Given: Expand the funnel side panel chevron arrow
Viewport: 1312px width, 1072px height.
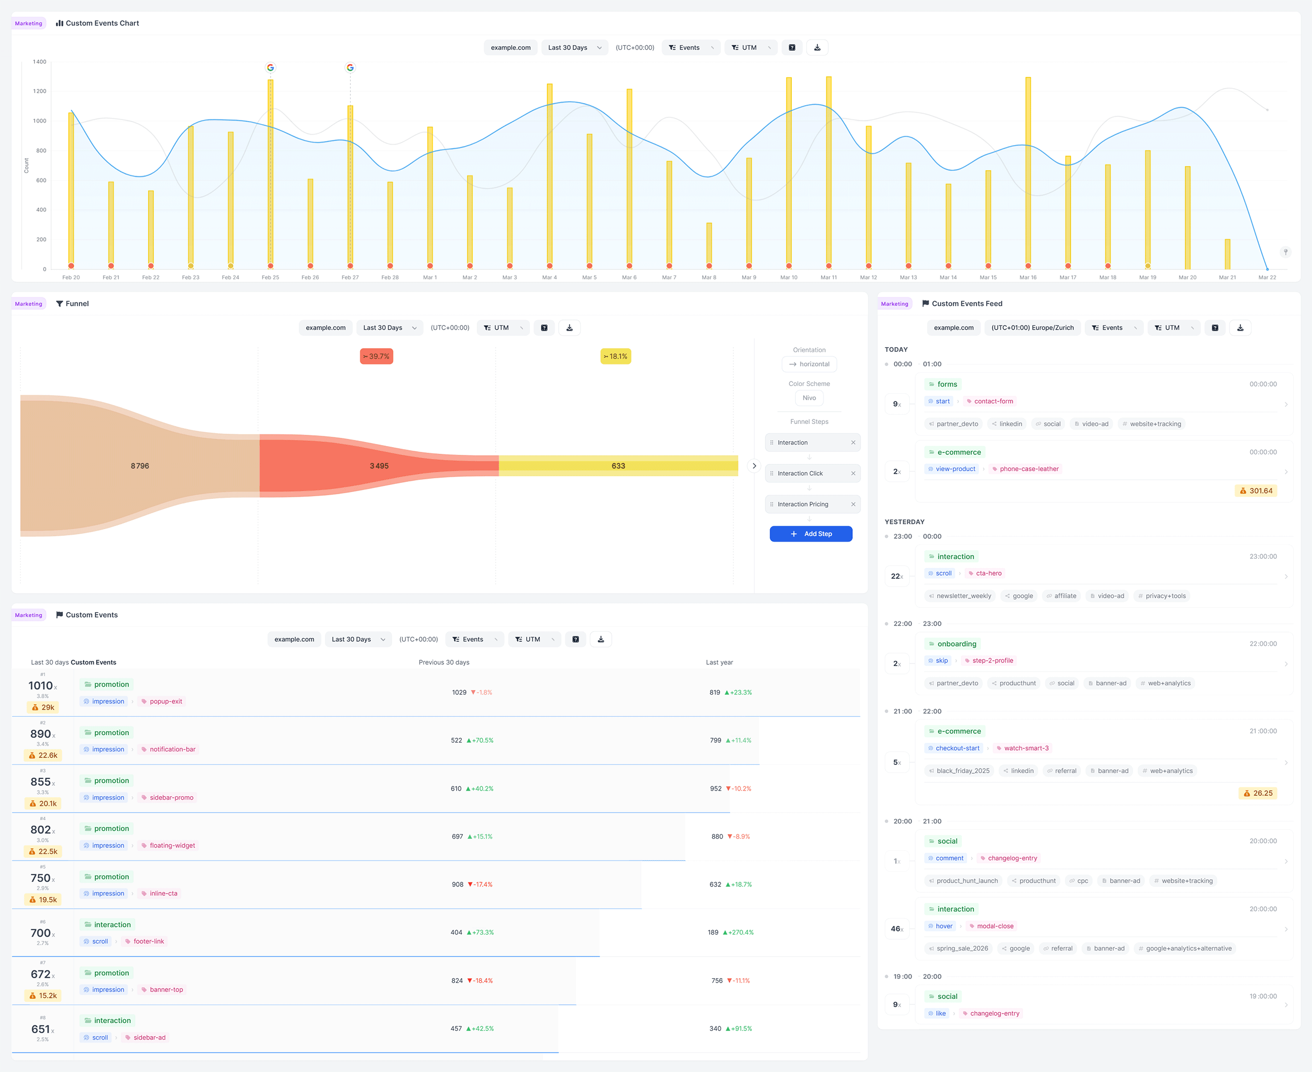Looking at the screenshot, I should click(754, 466).
